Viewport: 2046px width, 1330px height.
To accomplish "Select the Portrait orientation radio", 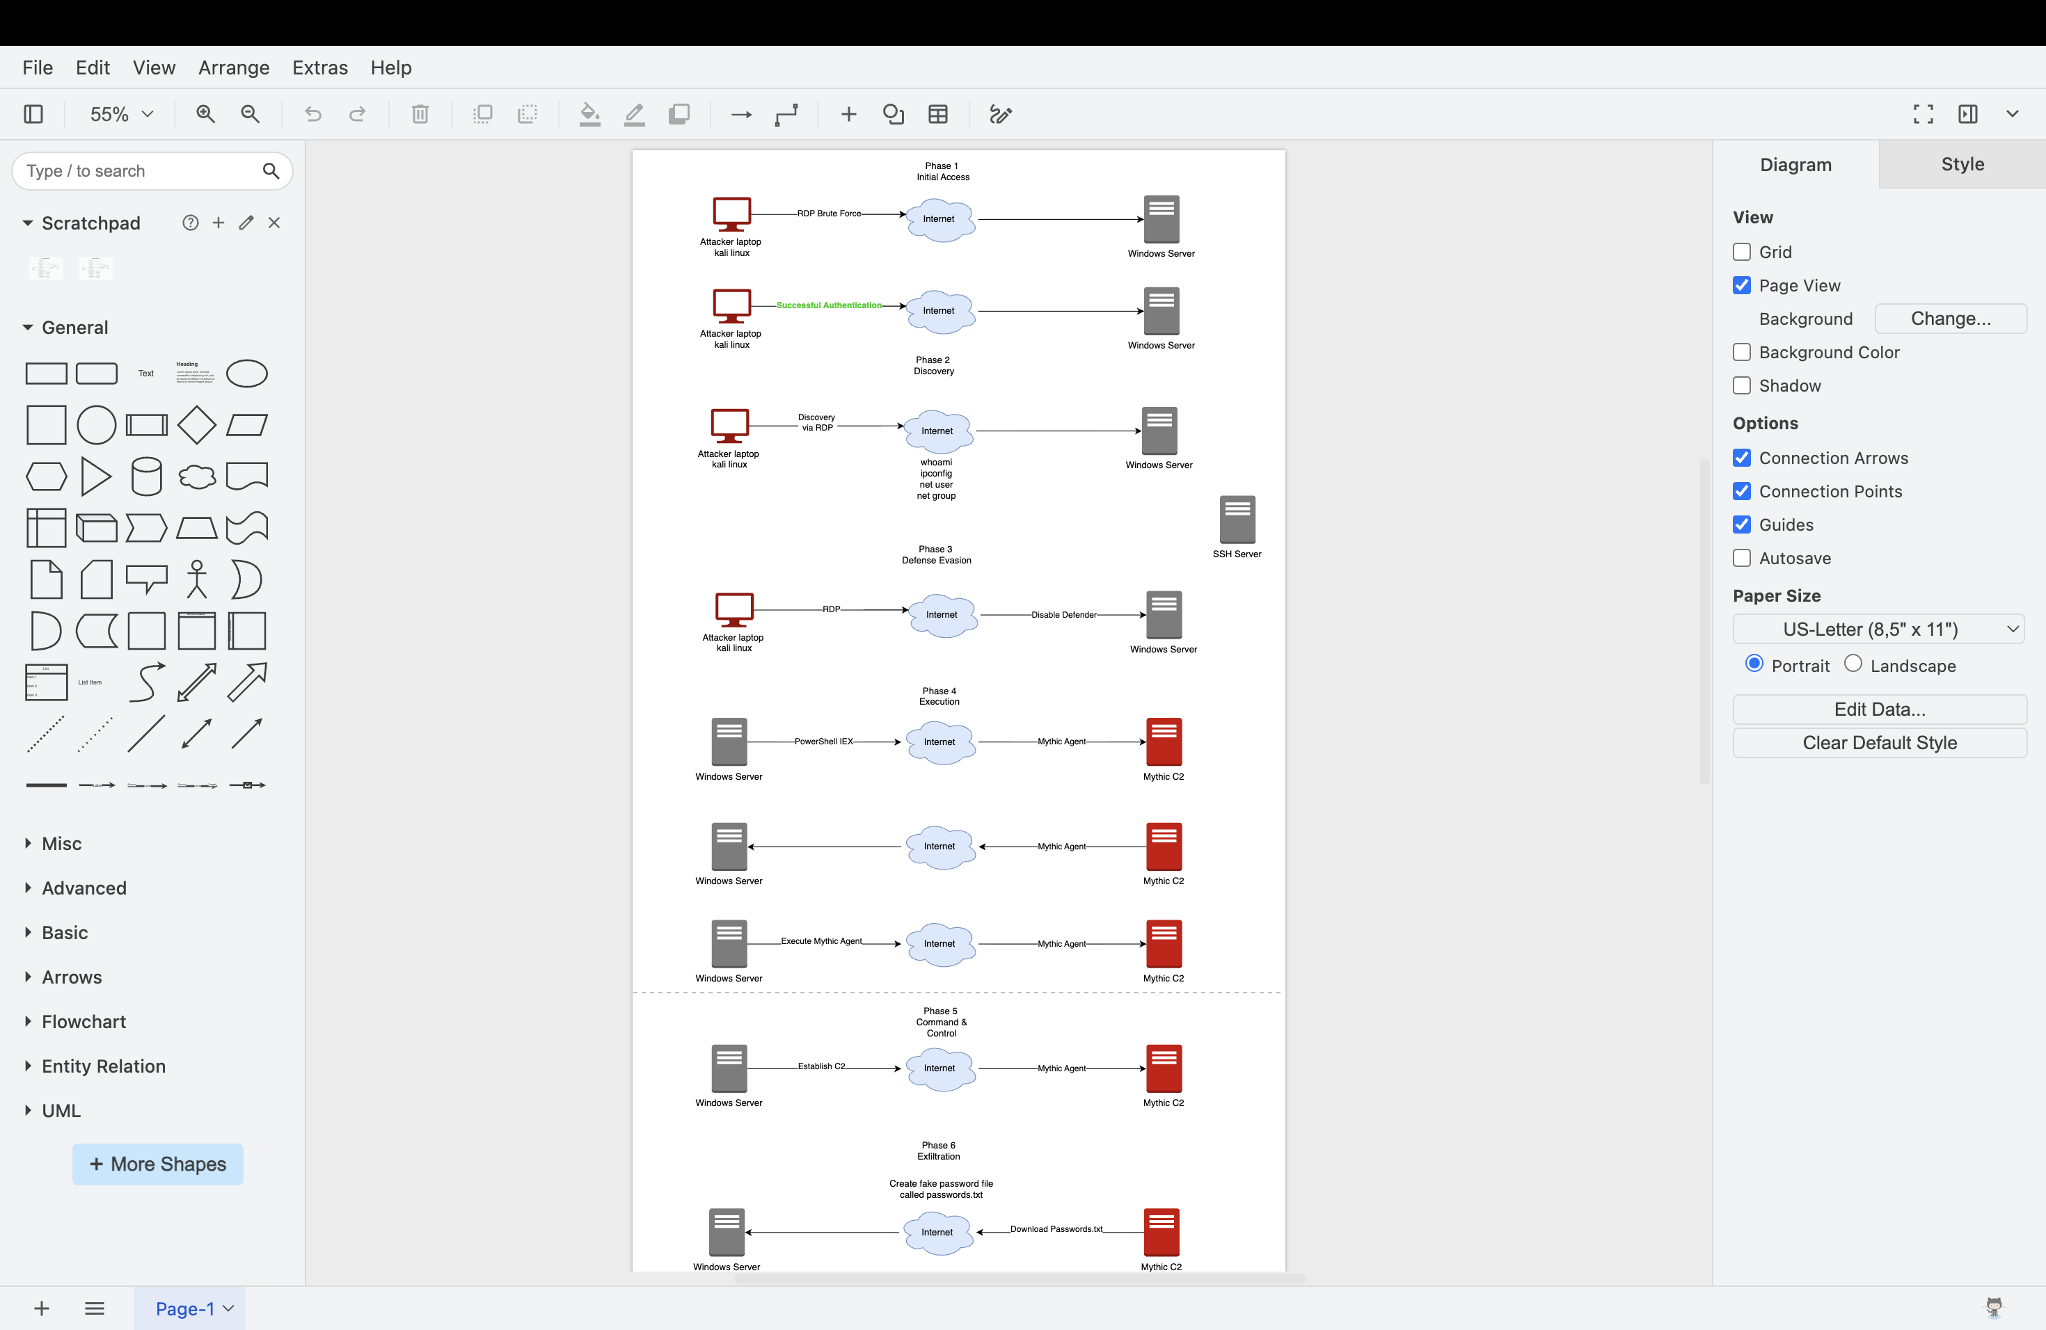I will click(1754, 664).
